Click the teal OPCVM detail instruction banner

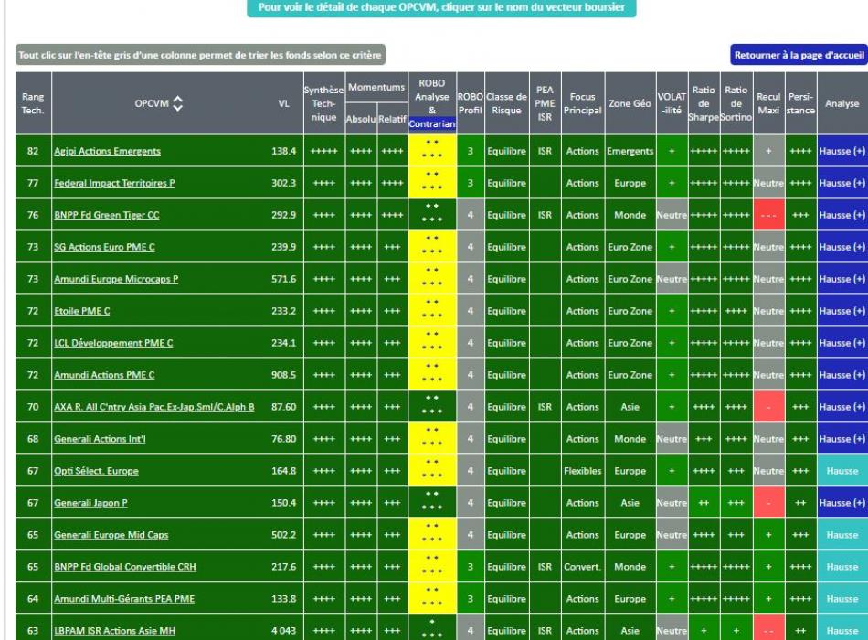[441, 7]
